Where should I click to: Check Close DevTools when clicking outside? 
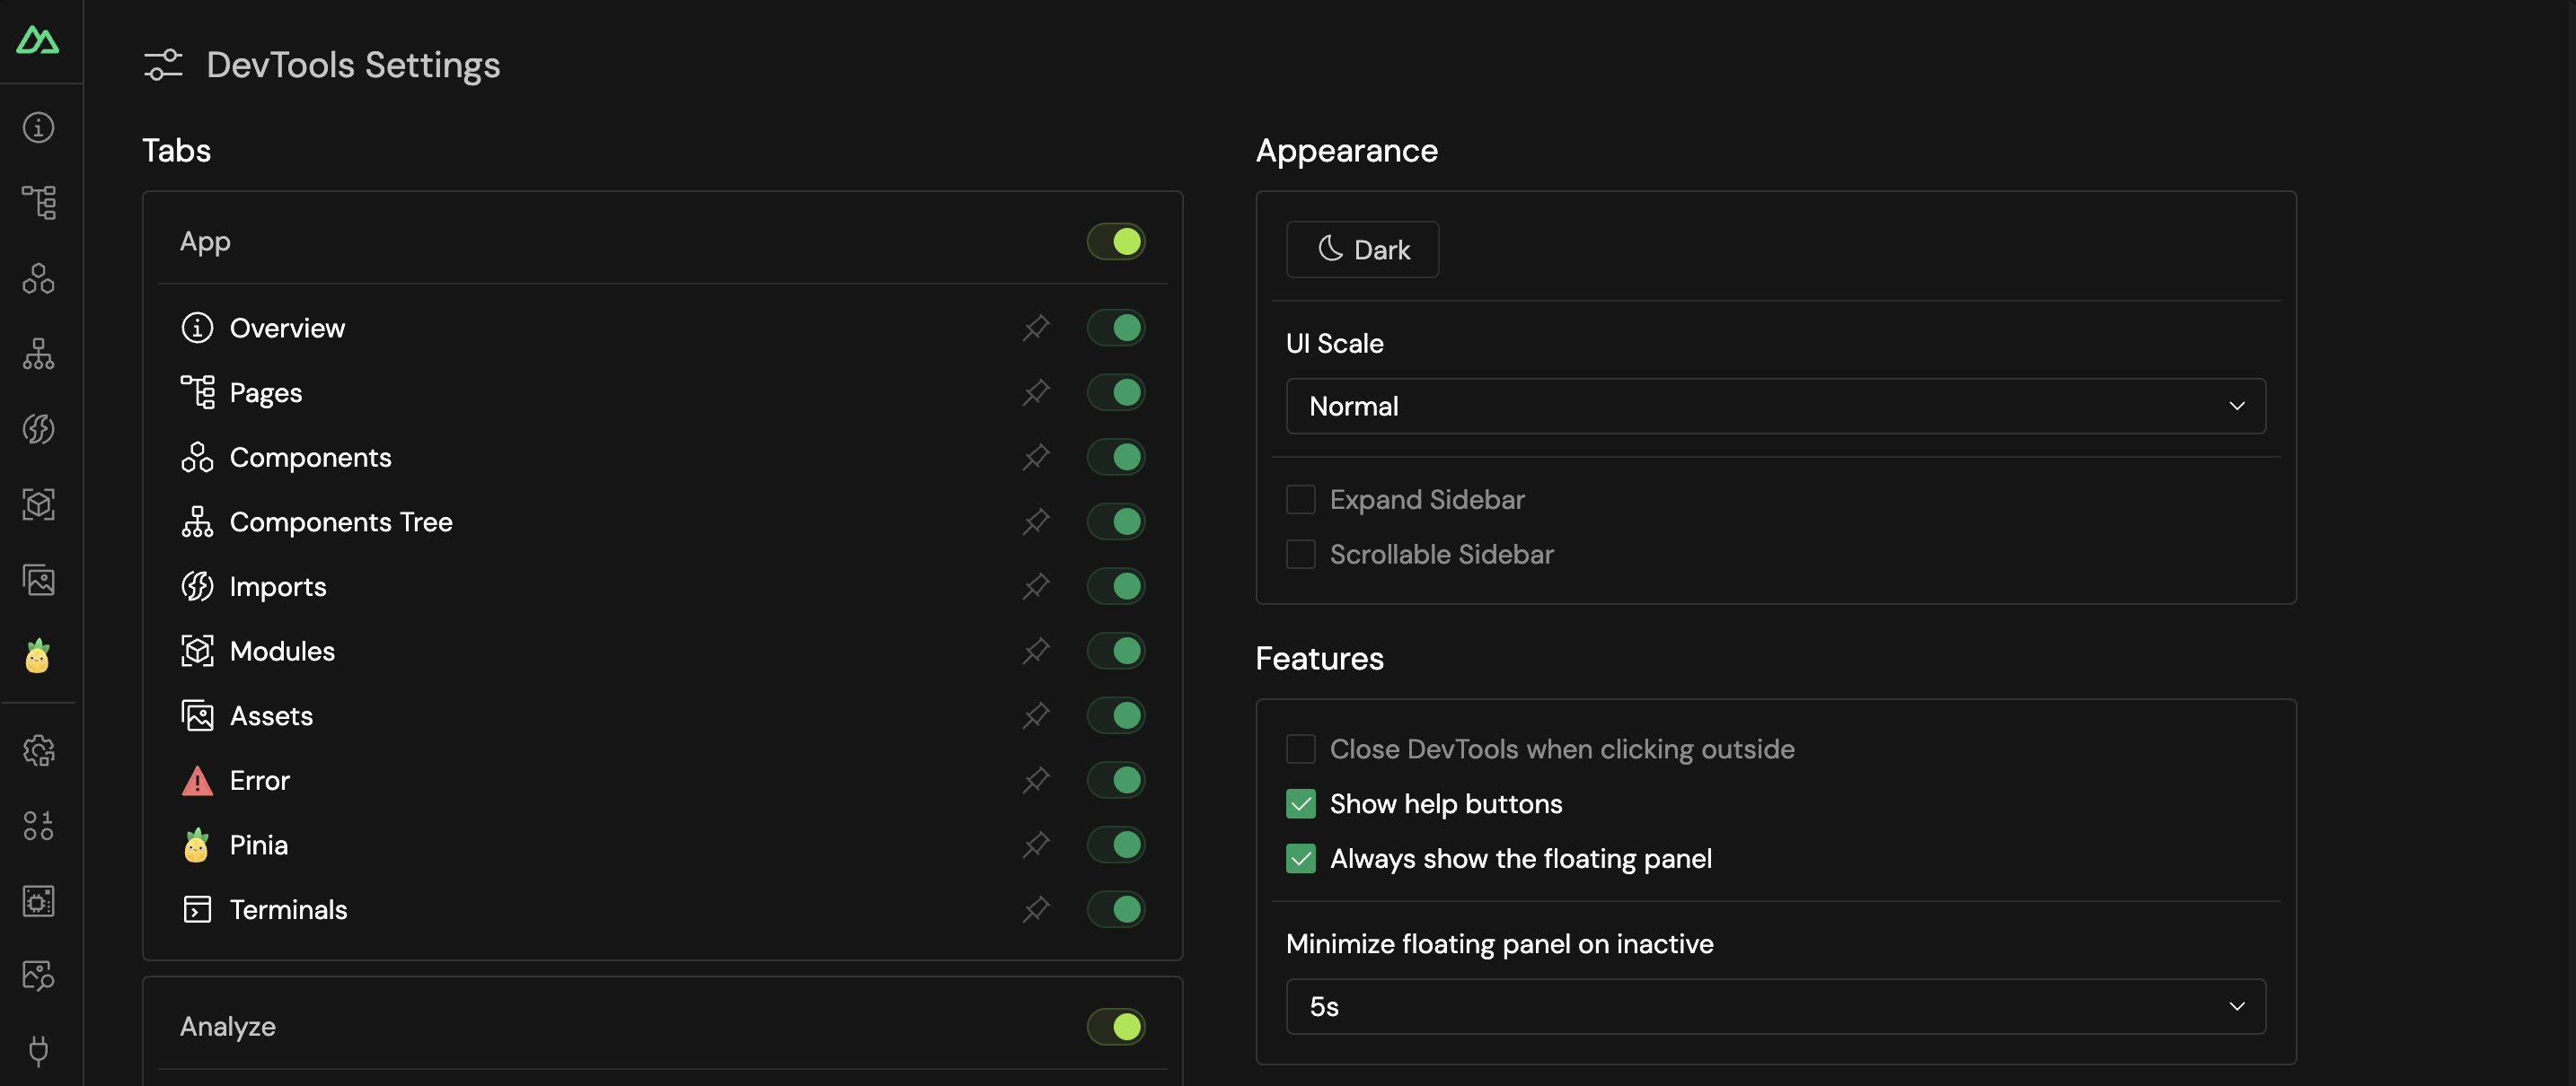[1300, 749]
